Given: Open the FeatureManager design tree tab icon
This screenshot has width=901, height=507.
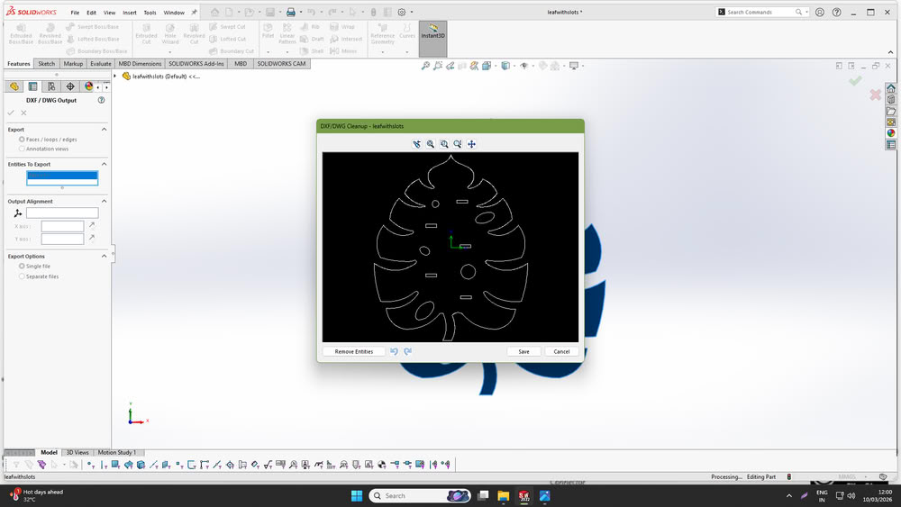Looking at the screenshot, I should (x=14, y=86).
